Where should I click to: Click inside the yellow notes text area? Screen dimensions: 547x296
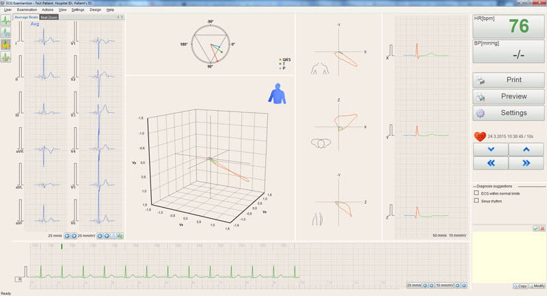[509, 256]
